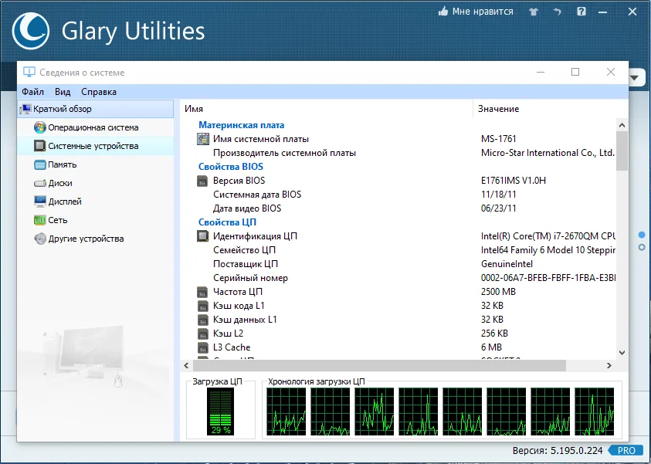Select the empty page indicator dot
This screenshot has width=651, height=464.
642,247
